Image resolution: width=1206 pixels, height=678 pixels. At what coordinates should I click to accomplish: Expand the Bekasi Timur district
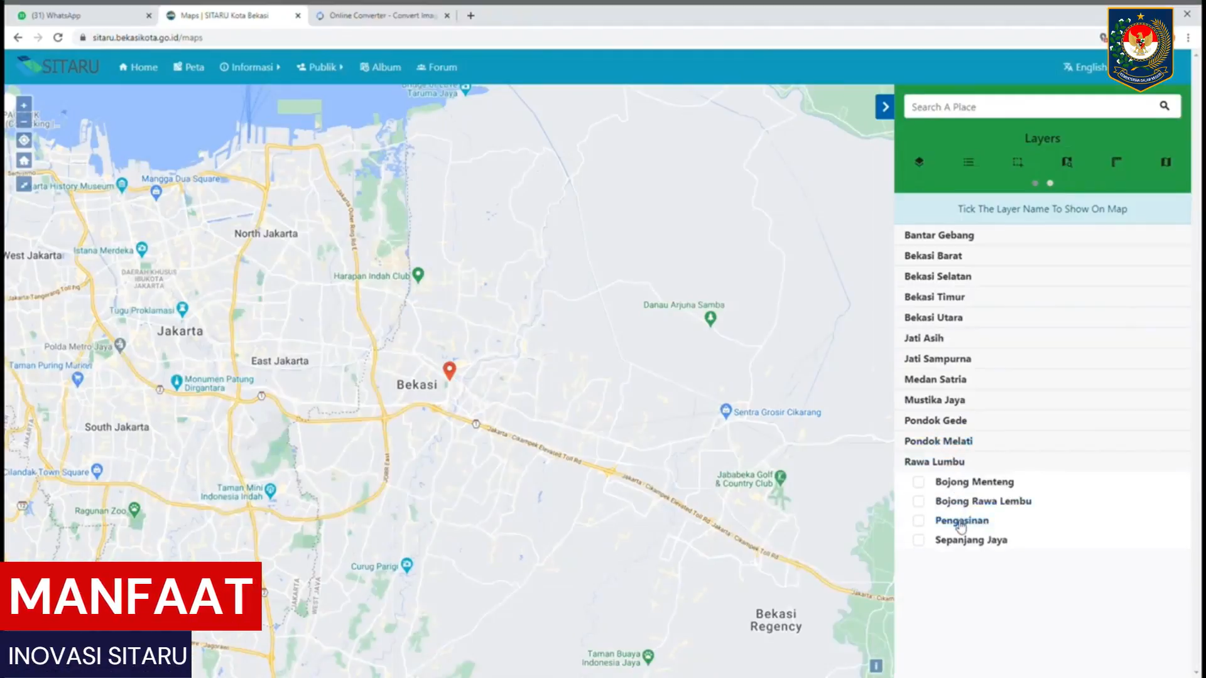1043,297
